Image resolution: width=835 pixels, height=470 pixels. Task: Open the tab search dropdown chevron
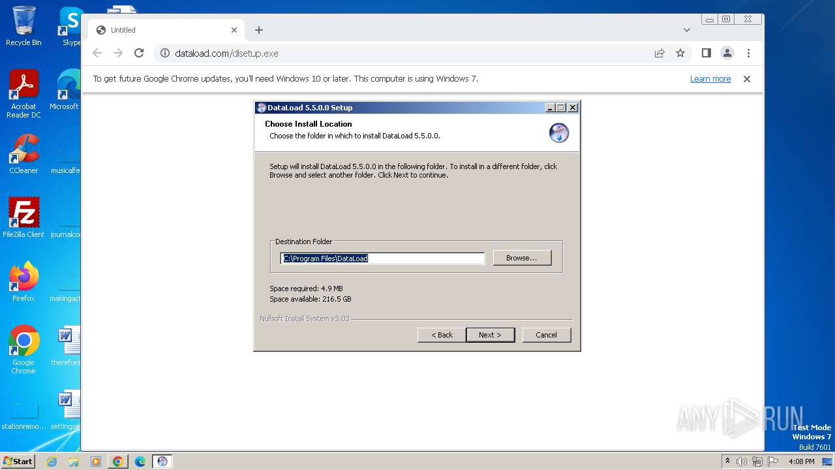pyautogui.click(x=686, y=30)
